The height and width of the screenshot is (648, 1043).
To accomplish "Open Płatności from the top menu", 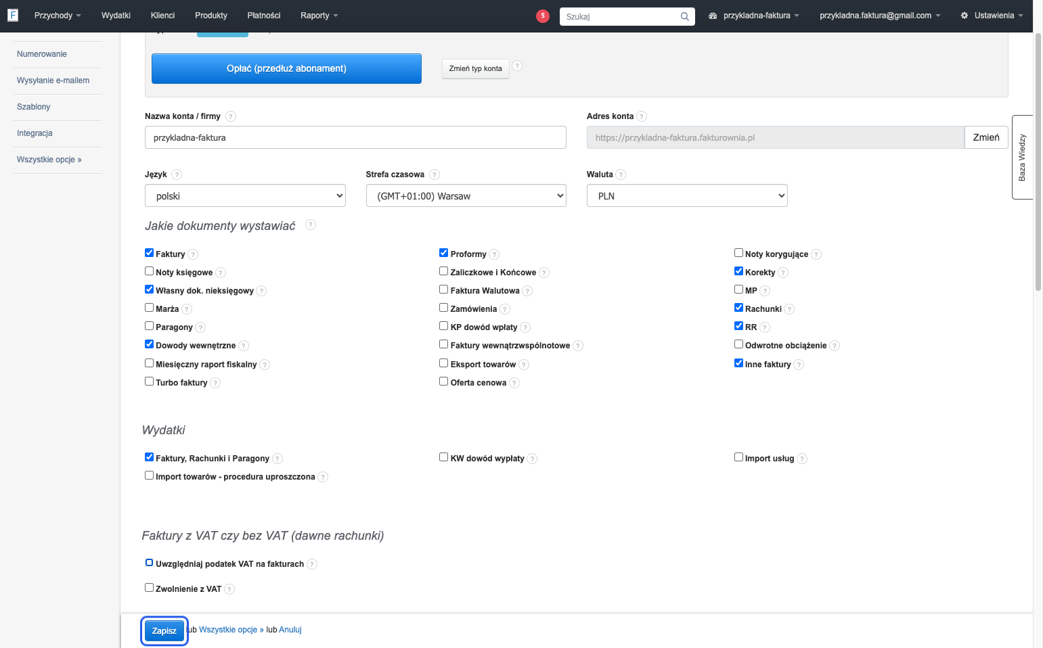I will (x=264, y=16).
